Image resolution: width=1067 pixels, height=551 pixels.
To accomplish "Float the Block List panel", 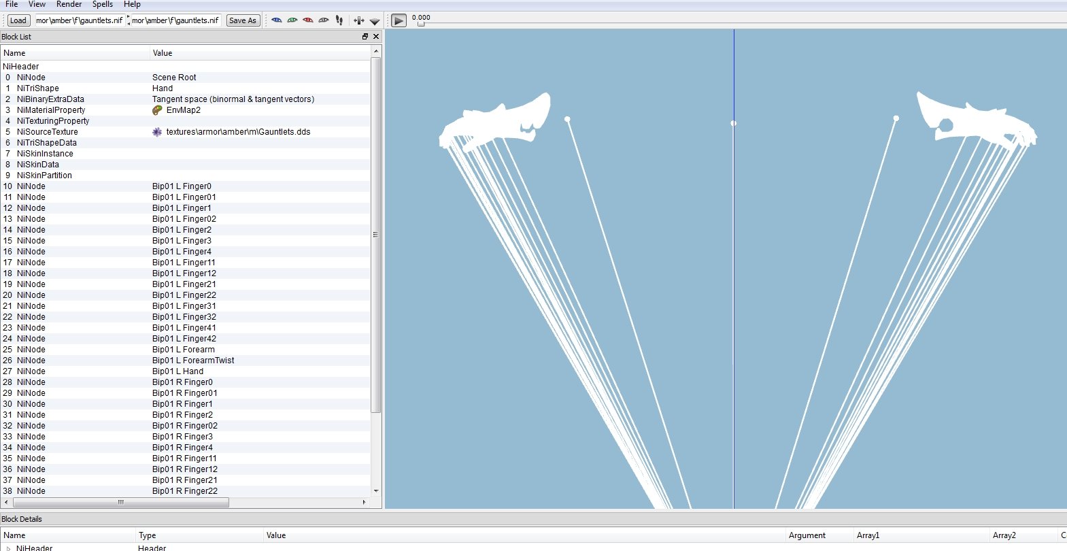I will [x=365, y=37].
